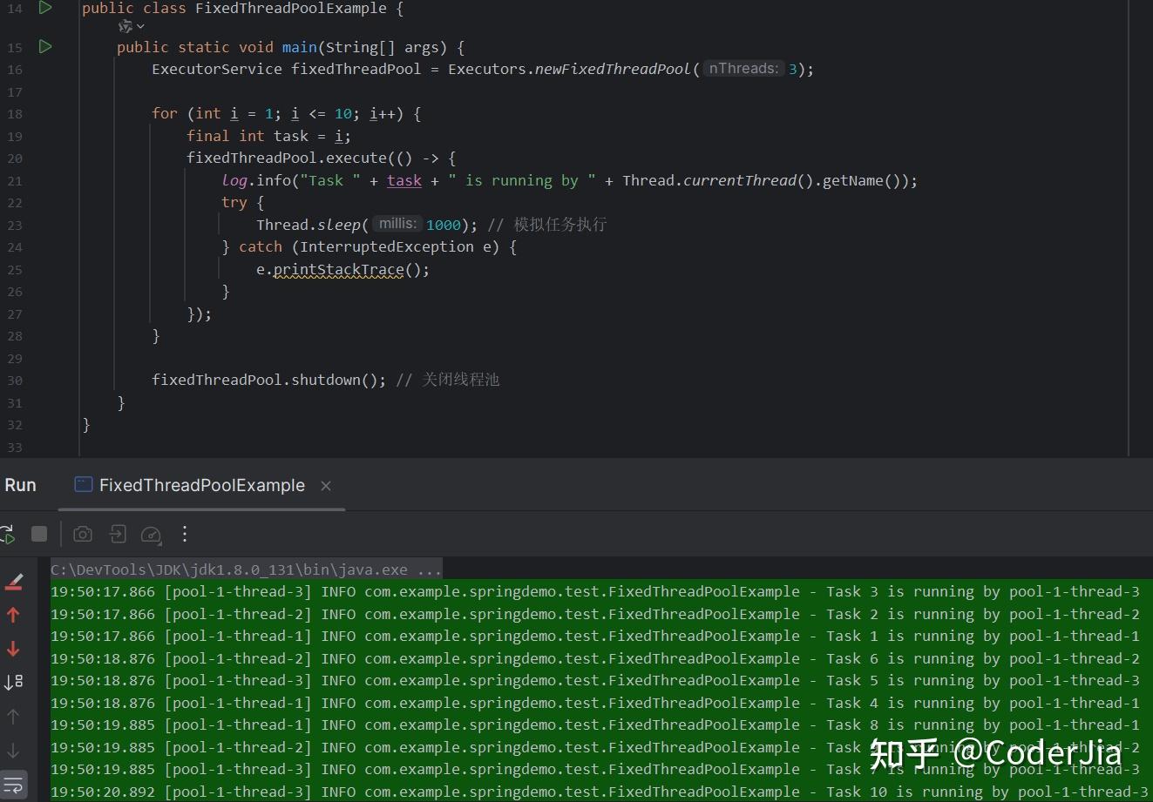Image resolution: width=1153 pixels, height=802 pixels.
Task: Open the three-dot more options menu
Action: pyautogui.click(x=185, y=534)
